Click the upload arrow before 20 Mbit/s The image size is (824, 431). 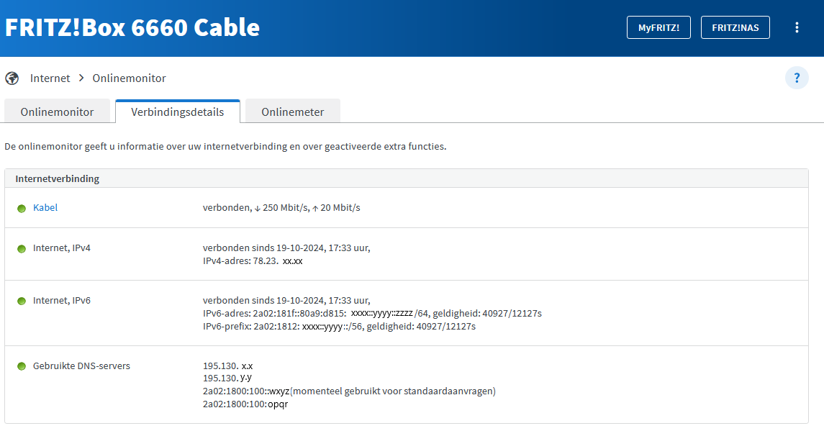pos(315,208)
